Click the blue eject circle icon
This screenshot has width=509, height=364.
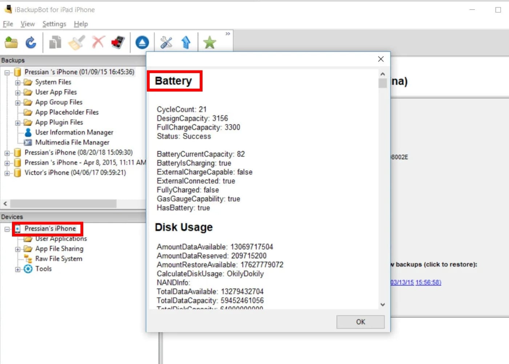pos(142,43)
